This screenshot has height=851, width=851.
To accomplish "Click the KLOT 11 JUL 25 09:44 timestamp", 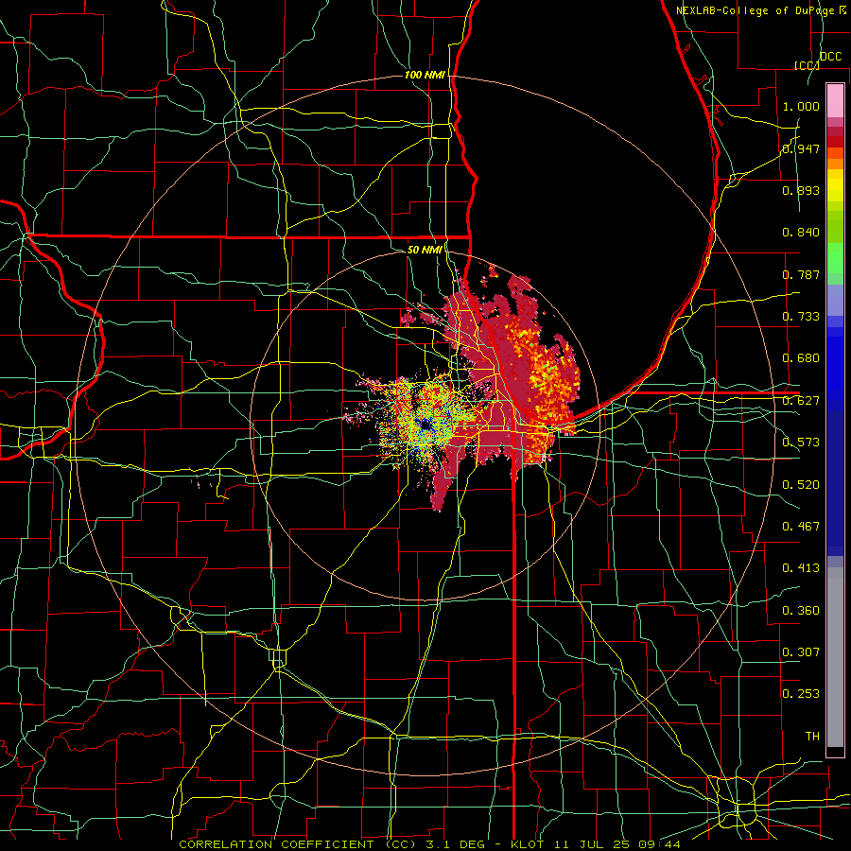I will [x=596, y=844].
